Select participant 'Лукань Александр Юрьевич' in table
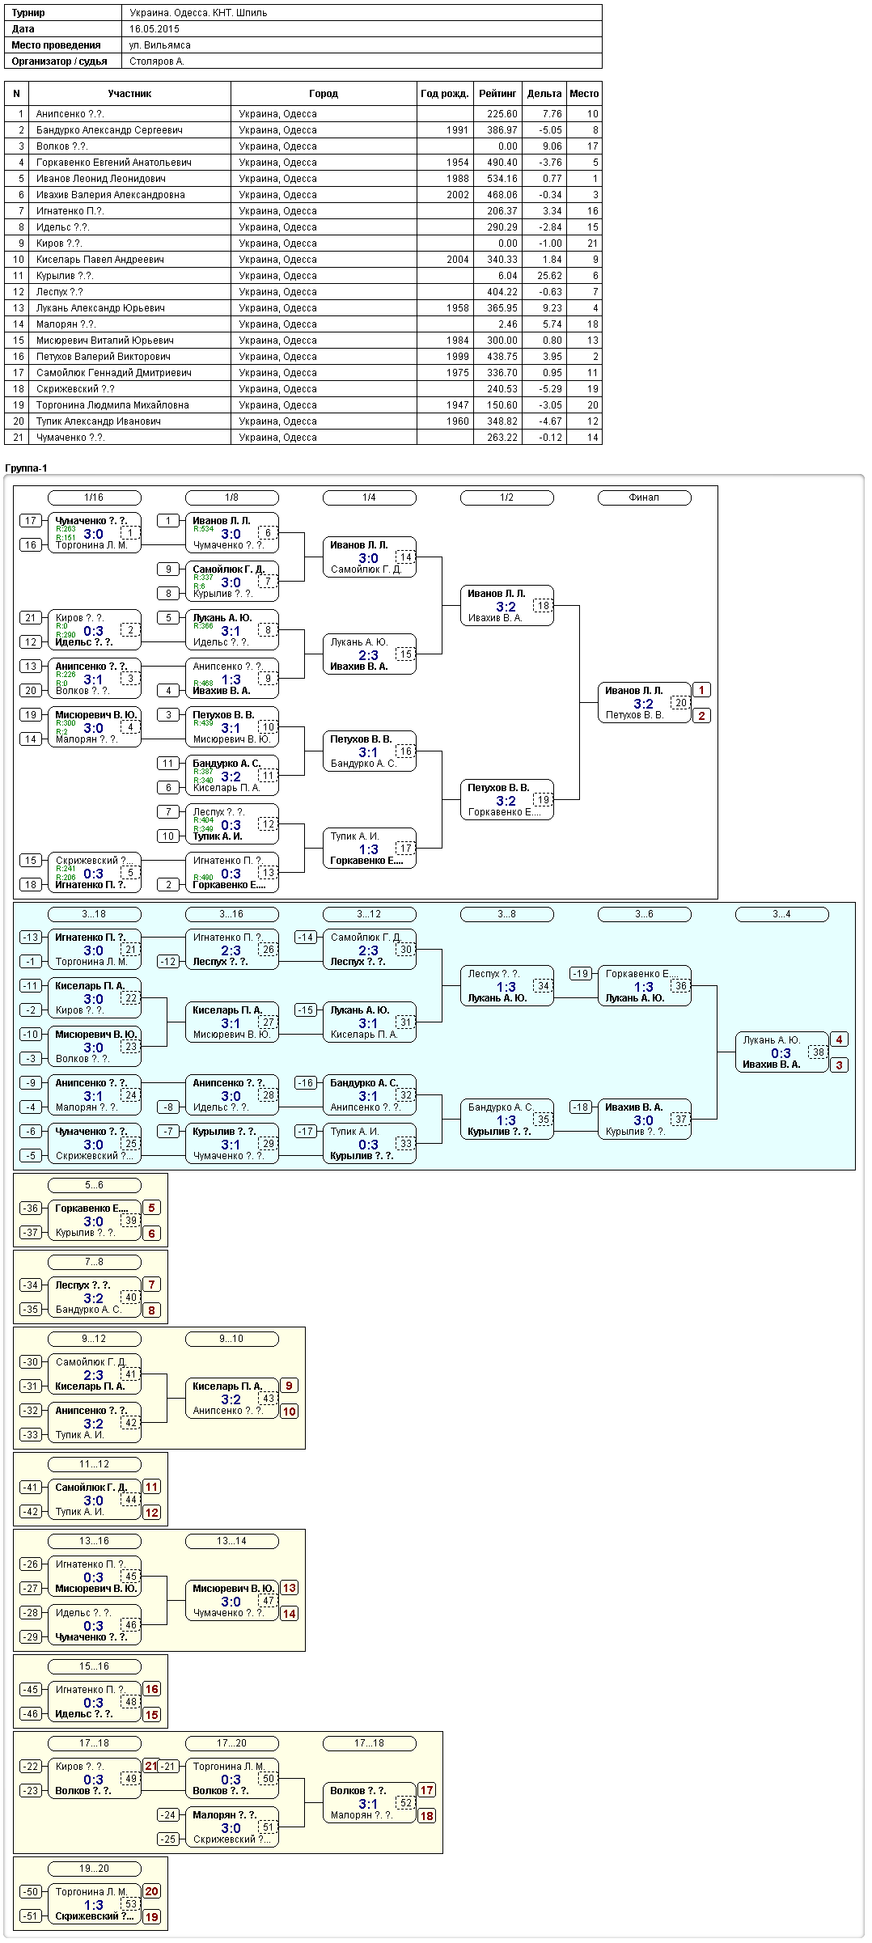Image resolution: width=872 pixels, height=1943 pixels. [100, 308]
